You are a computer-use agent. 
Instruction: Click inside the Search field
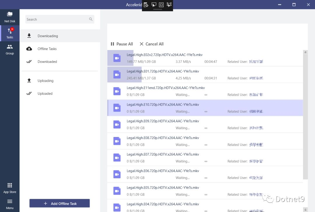point(60,19)
